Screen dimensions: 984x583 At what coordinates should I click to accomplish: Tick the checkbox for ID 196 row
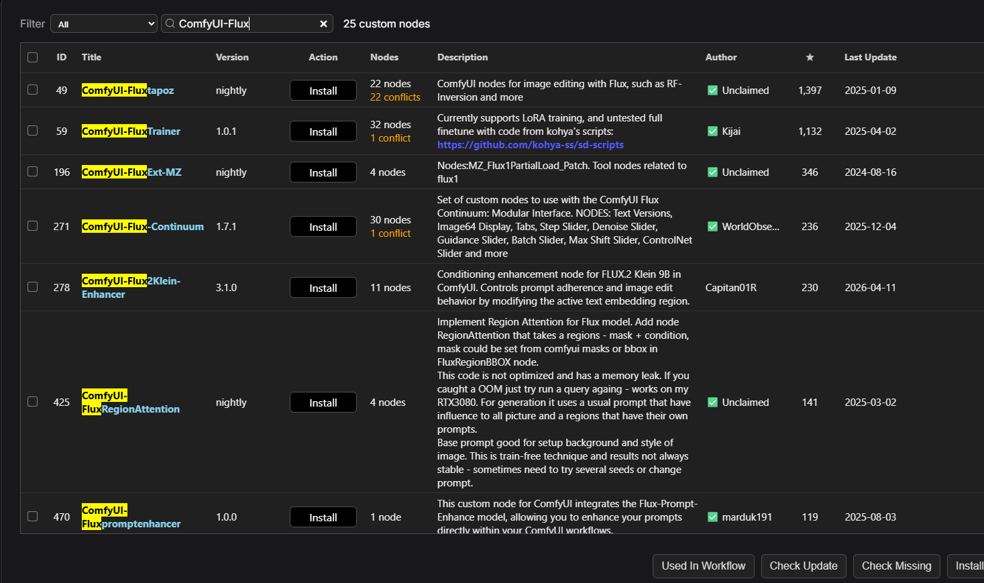click(x=32, y=172)
